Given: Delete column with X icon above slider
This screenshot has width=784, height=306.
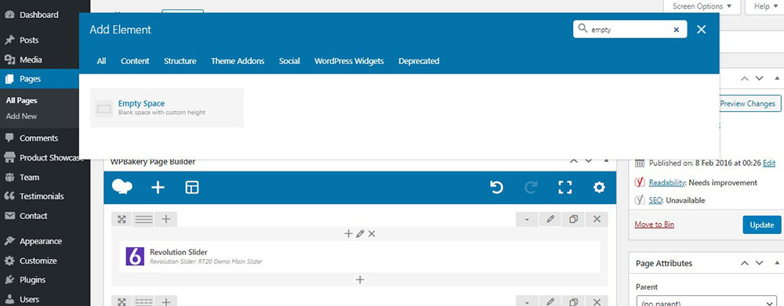Looking at the screenshot, I should (x=372, y=234).
